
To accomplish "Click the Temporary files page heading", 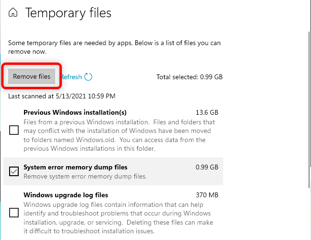I will 68,13.
